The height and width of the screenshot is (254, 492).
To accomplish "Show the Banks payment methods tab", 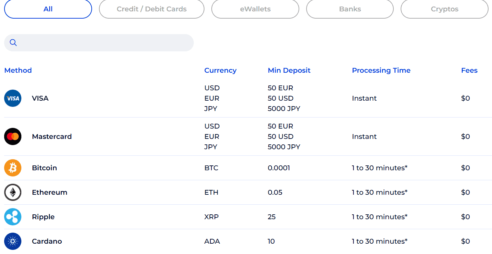I will point(350,9).
